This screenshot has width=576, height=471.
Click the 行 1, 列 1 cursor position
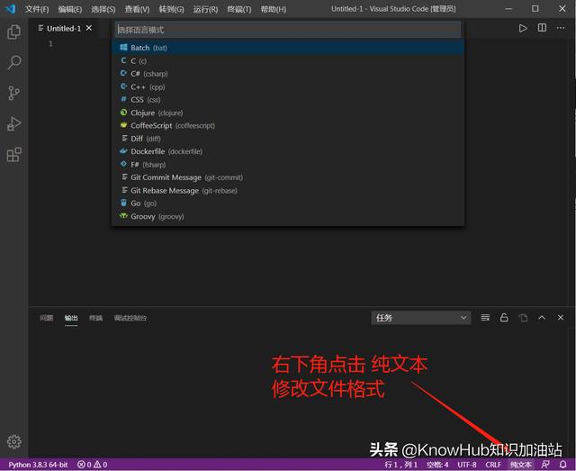pos(400,465)
